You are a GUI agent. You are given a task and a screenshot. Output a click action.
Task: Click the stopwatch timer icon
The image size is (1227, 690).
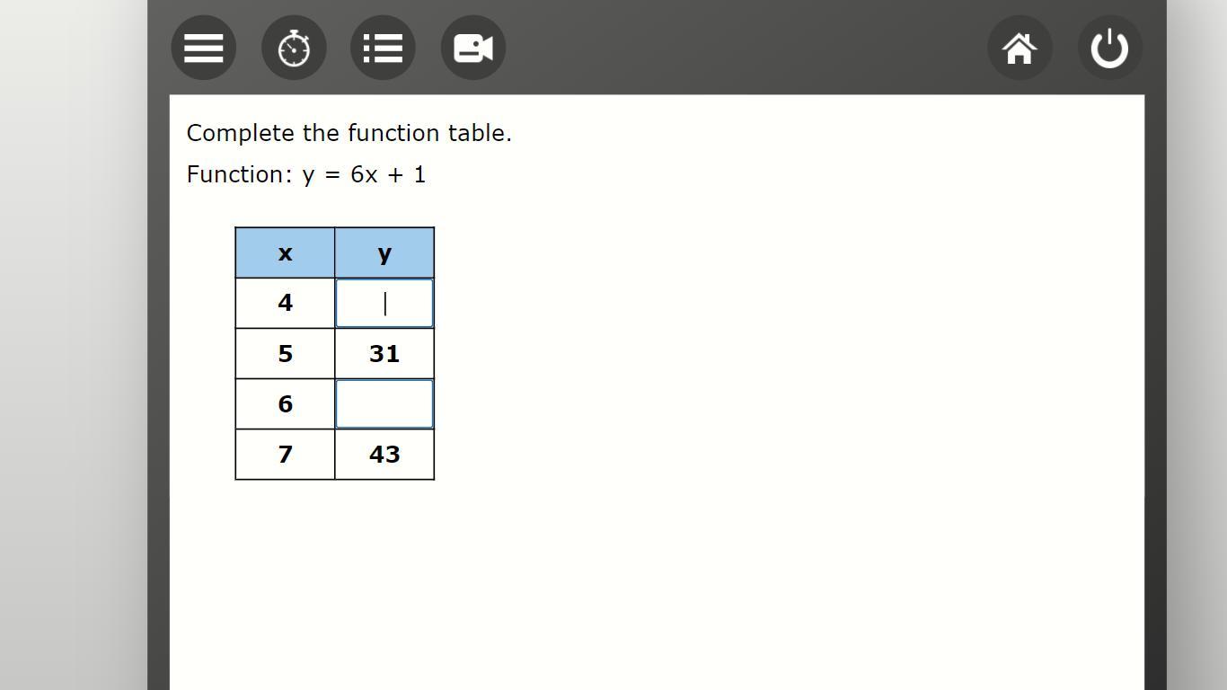(294, 48)
